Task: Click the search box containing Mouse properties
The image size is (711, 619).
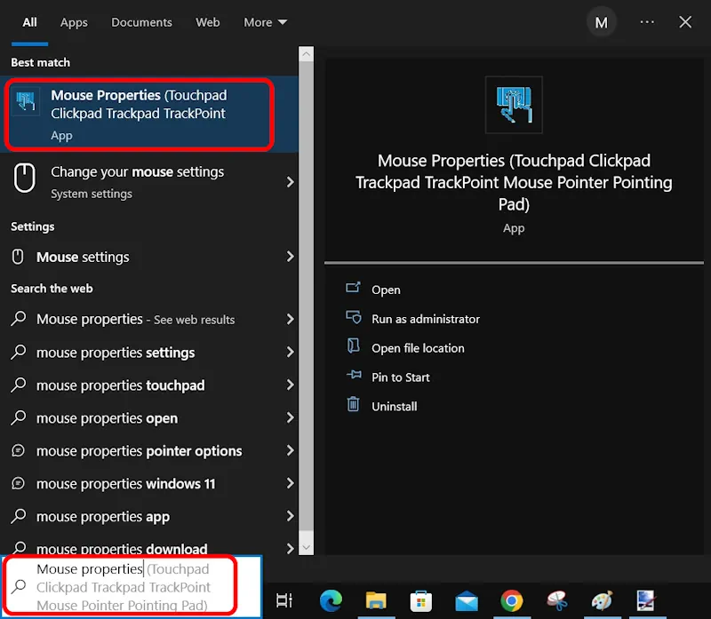Action: point(131,587)
